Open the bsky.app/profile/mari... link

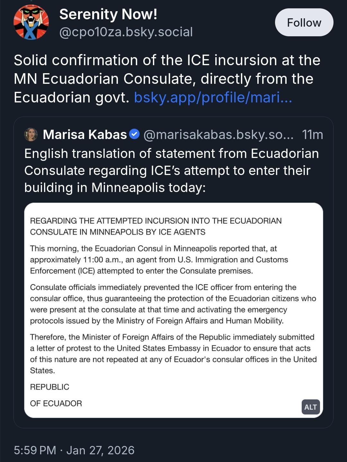point(213,97)
